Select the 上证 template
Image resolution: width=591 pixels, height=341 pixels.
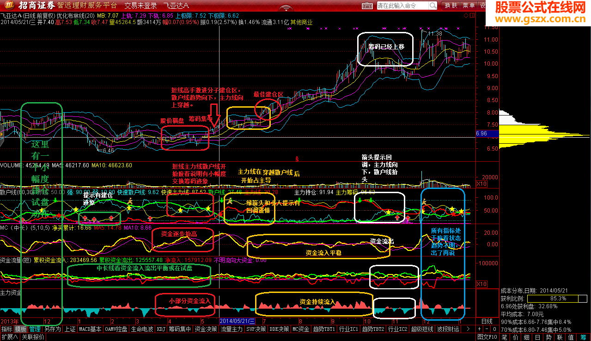coord(70,329)
